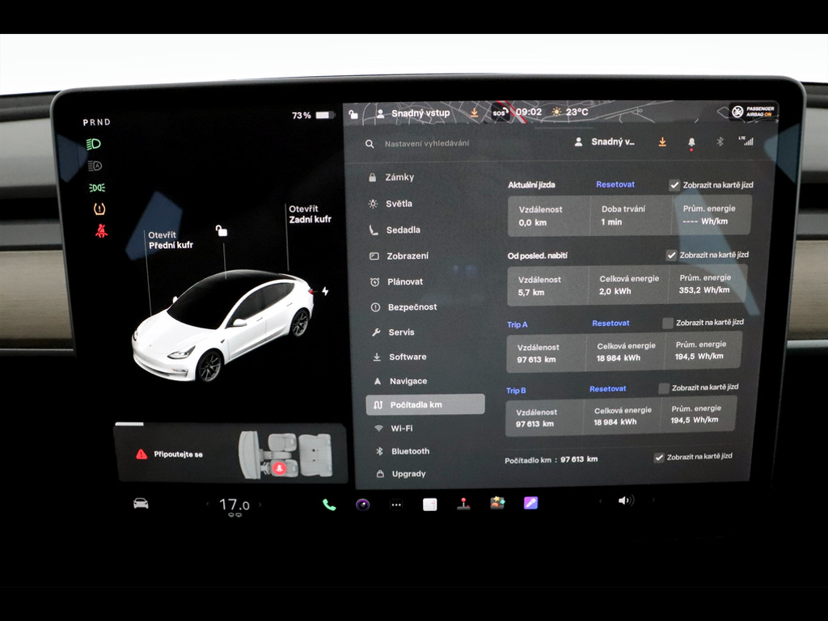Tap the car controls icon
The image size is (828, 621).
(141, 503)
